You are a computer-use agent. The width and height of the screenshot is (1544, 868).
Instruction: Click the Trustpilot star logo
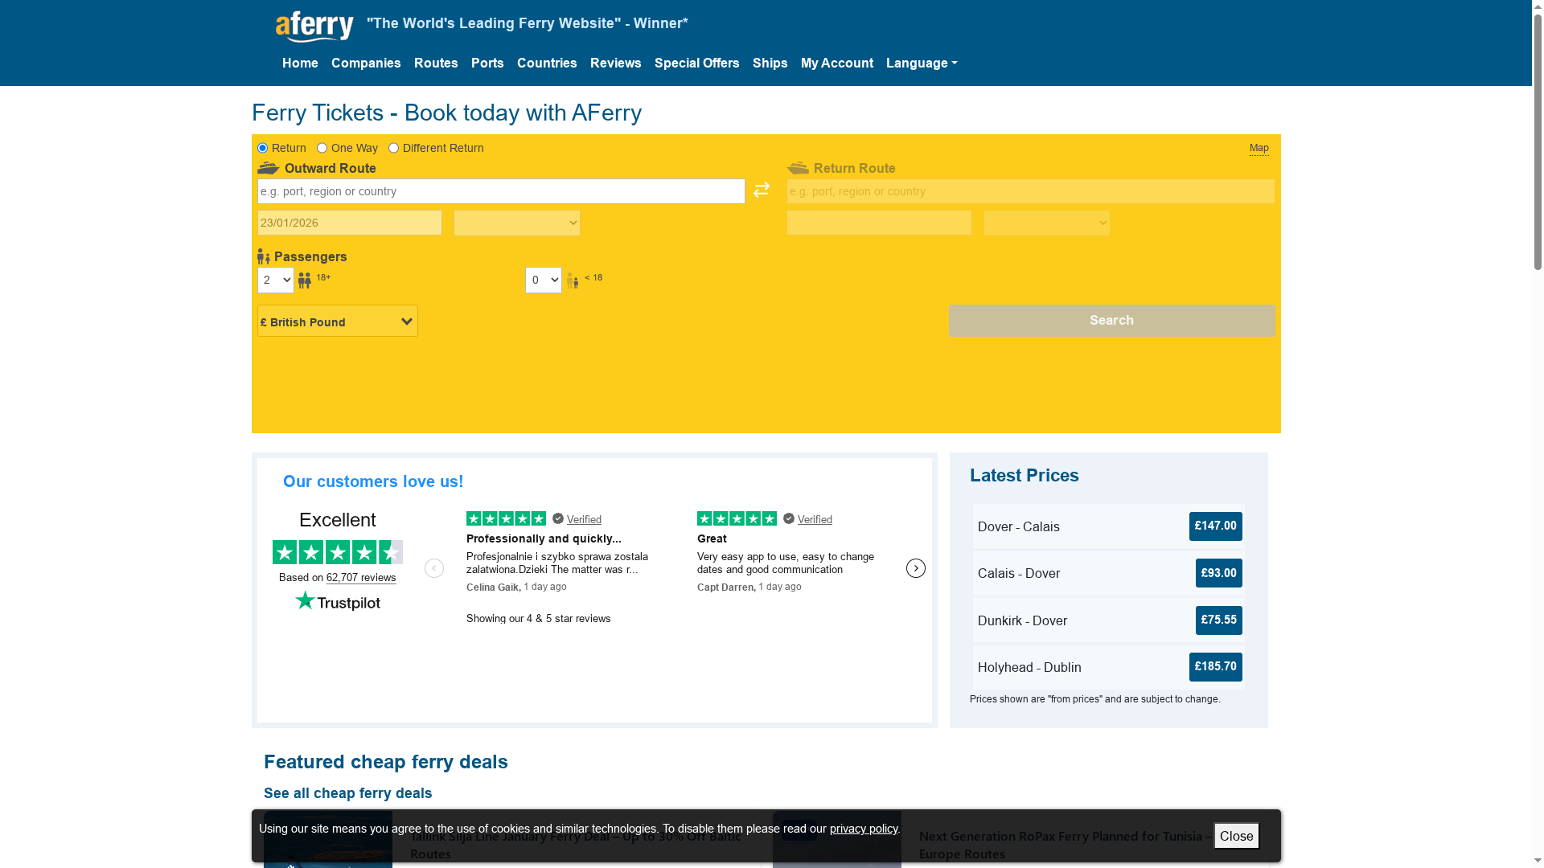(306, 600)
